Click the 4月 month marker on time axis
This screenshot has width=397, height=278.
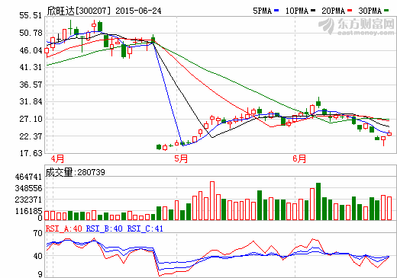57,159
